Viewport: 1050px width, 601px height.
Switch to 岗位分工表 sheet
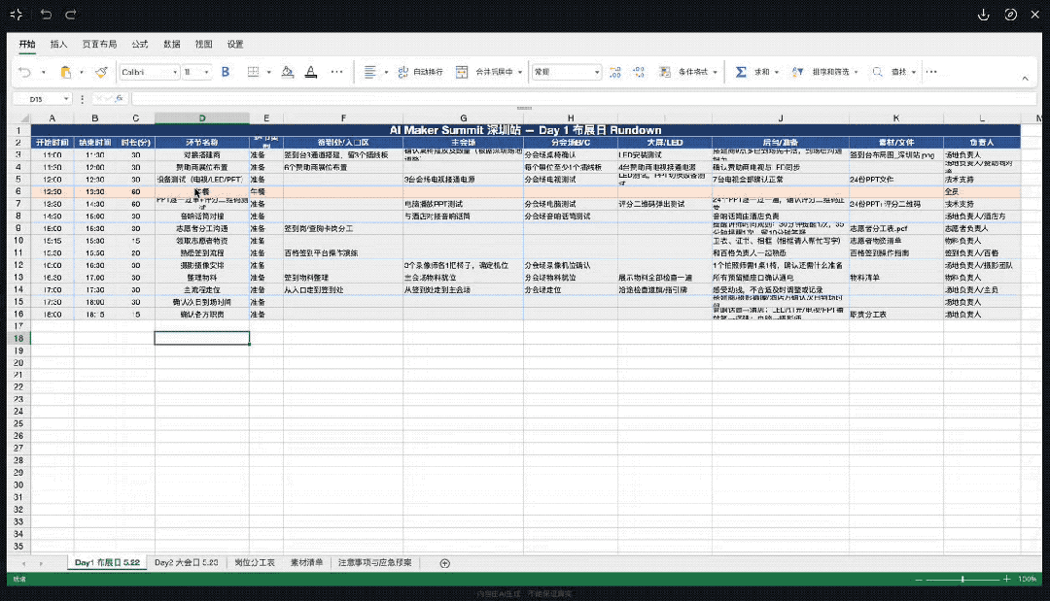[255, 563]
